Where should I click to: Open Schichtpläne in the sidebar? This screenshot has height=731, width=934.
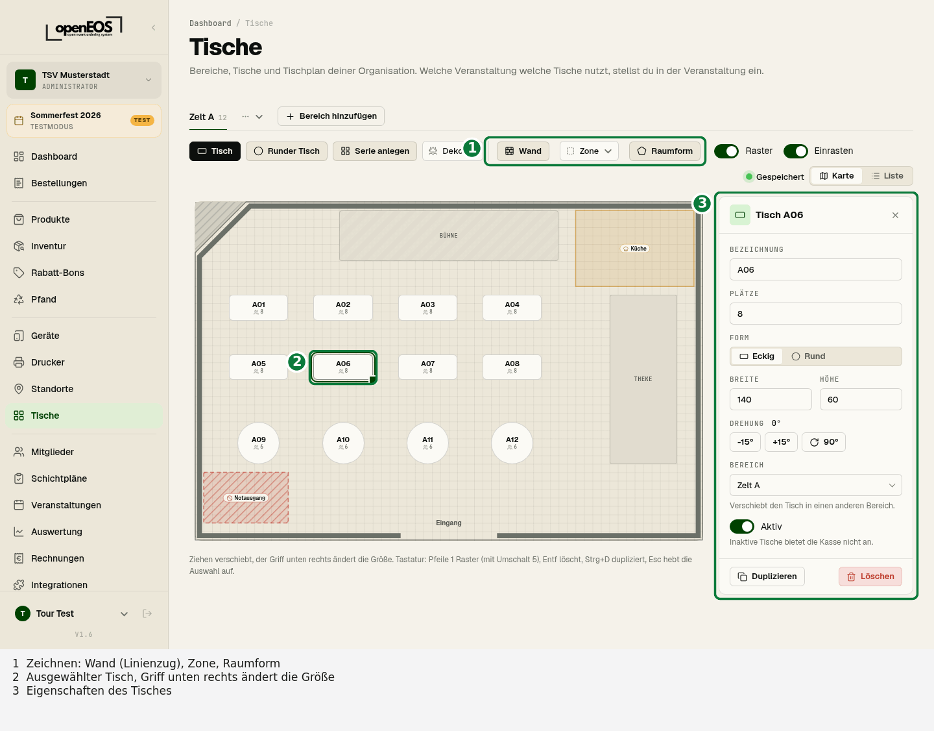click(x=84, y=478)
